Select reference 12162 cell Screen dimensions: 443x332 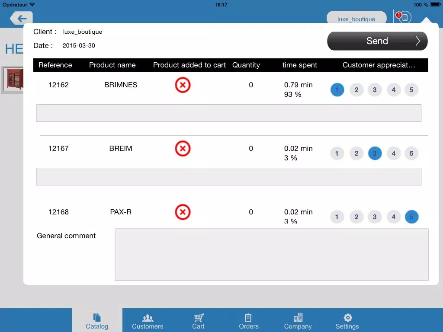click(x=58, y=85)
